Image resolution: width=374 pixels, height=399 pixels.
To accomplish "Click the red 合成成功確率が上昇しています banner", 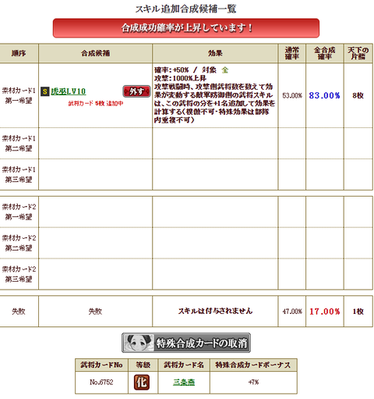I will coord(186,28).
